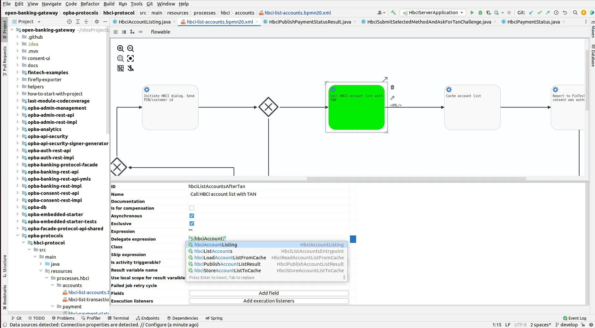Toggle 'Is for compensation' checkbox
Image resolution: width=595 pixels, height=328 pixels.
pos(192,208)
